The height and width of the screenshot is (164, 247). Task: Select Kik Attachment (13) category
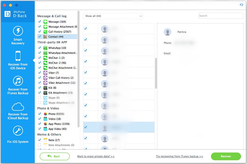pyautogui.click(x=60, y=93)
